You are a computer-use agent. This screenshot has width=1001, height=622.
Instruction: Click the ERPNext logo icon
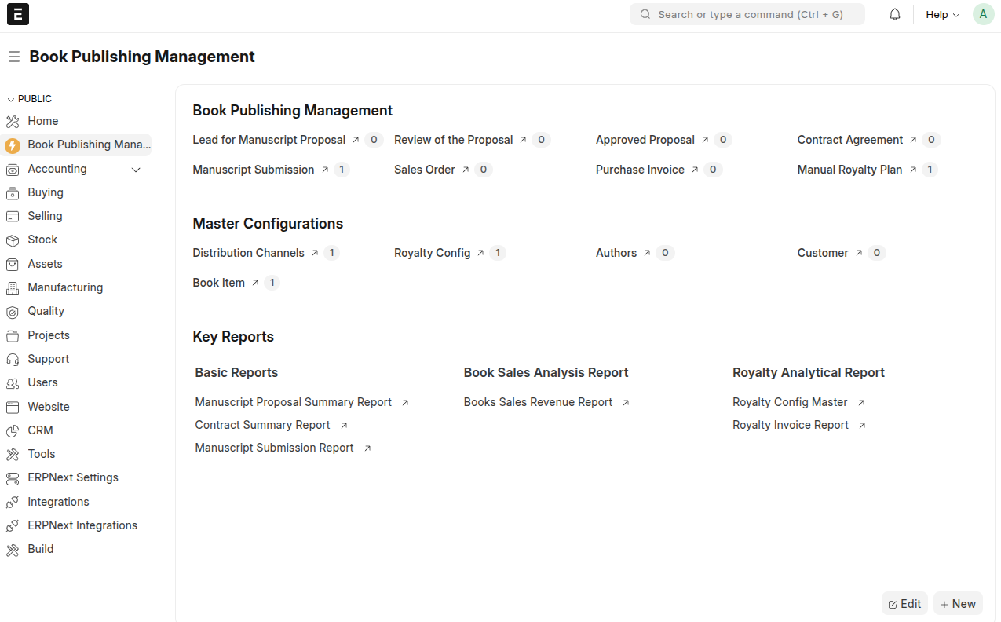[17, 14]
